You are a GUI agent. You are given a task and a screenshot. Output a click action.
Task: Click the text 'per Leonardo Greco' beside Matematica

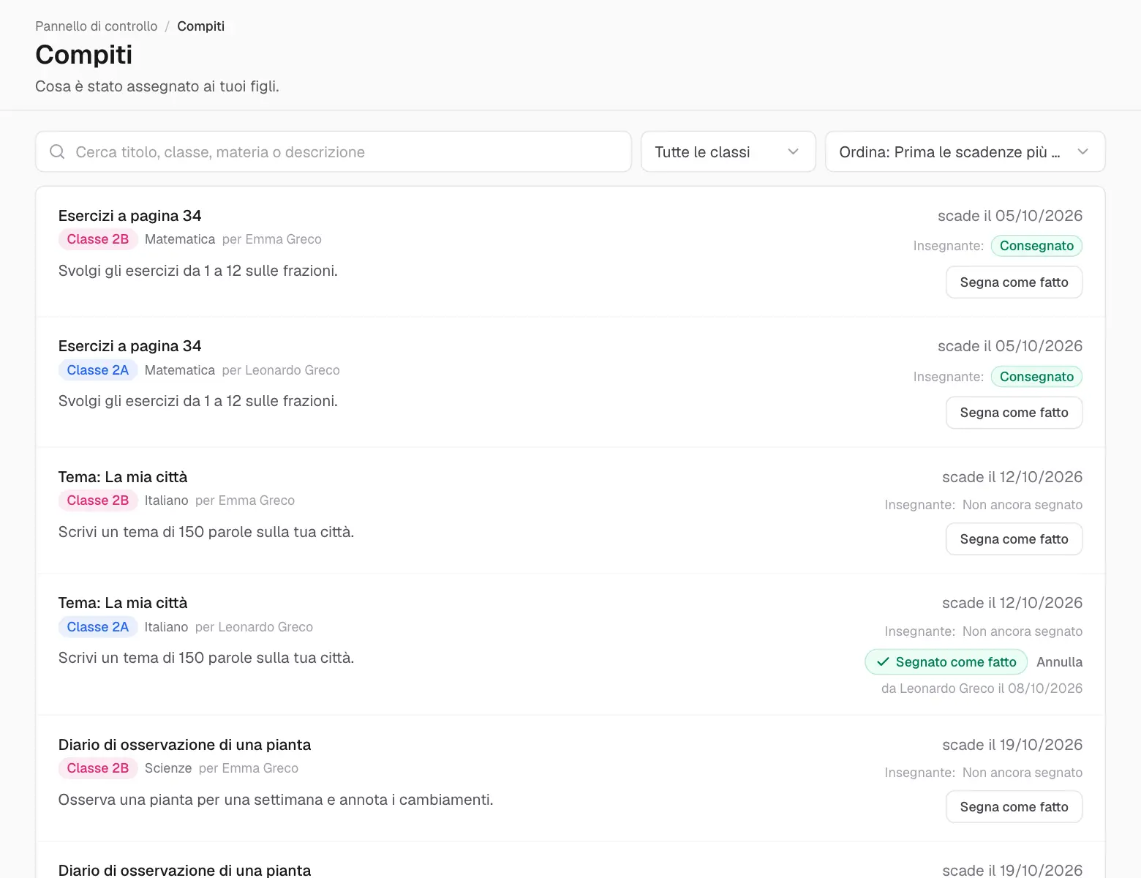pyautogui.click(x=281, y=370)
